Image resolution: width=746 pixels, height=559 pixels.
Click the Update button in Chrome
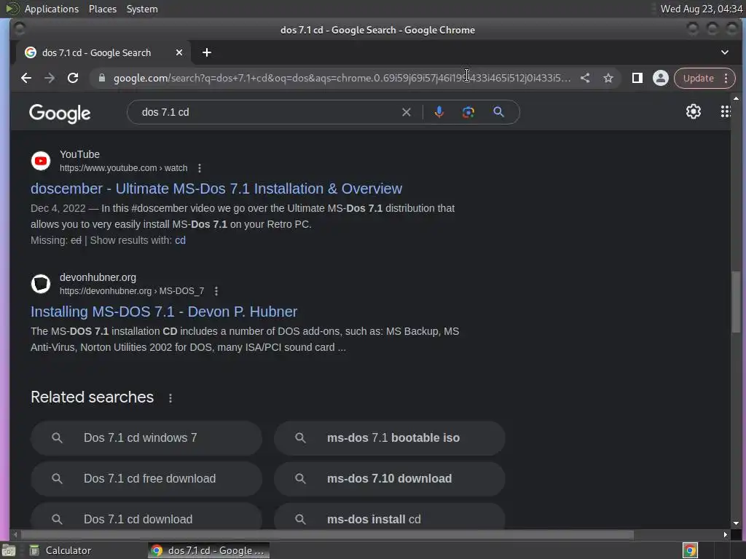coord(699,78)
